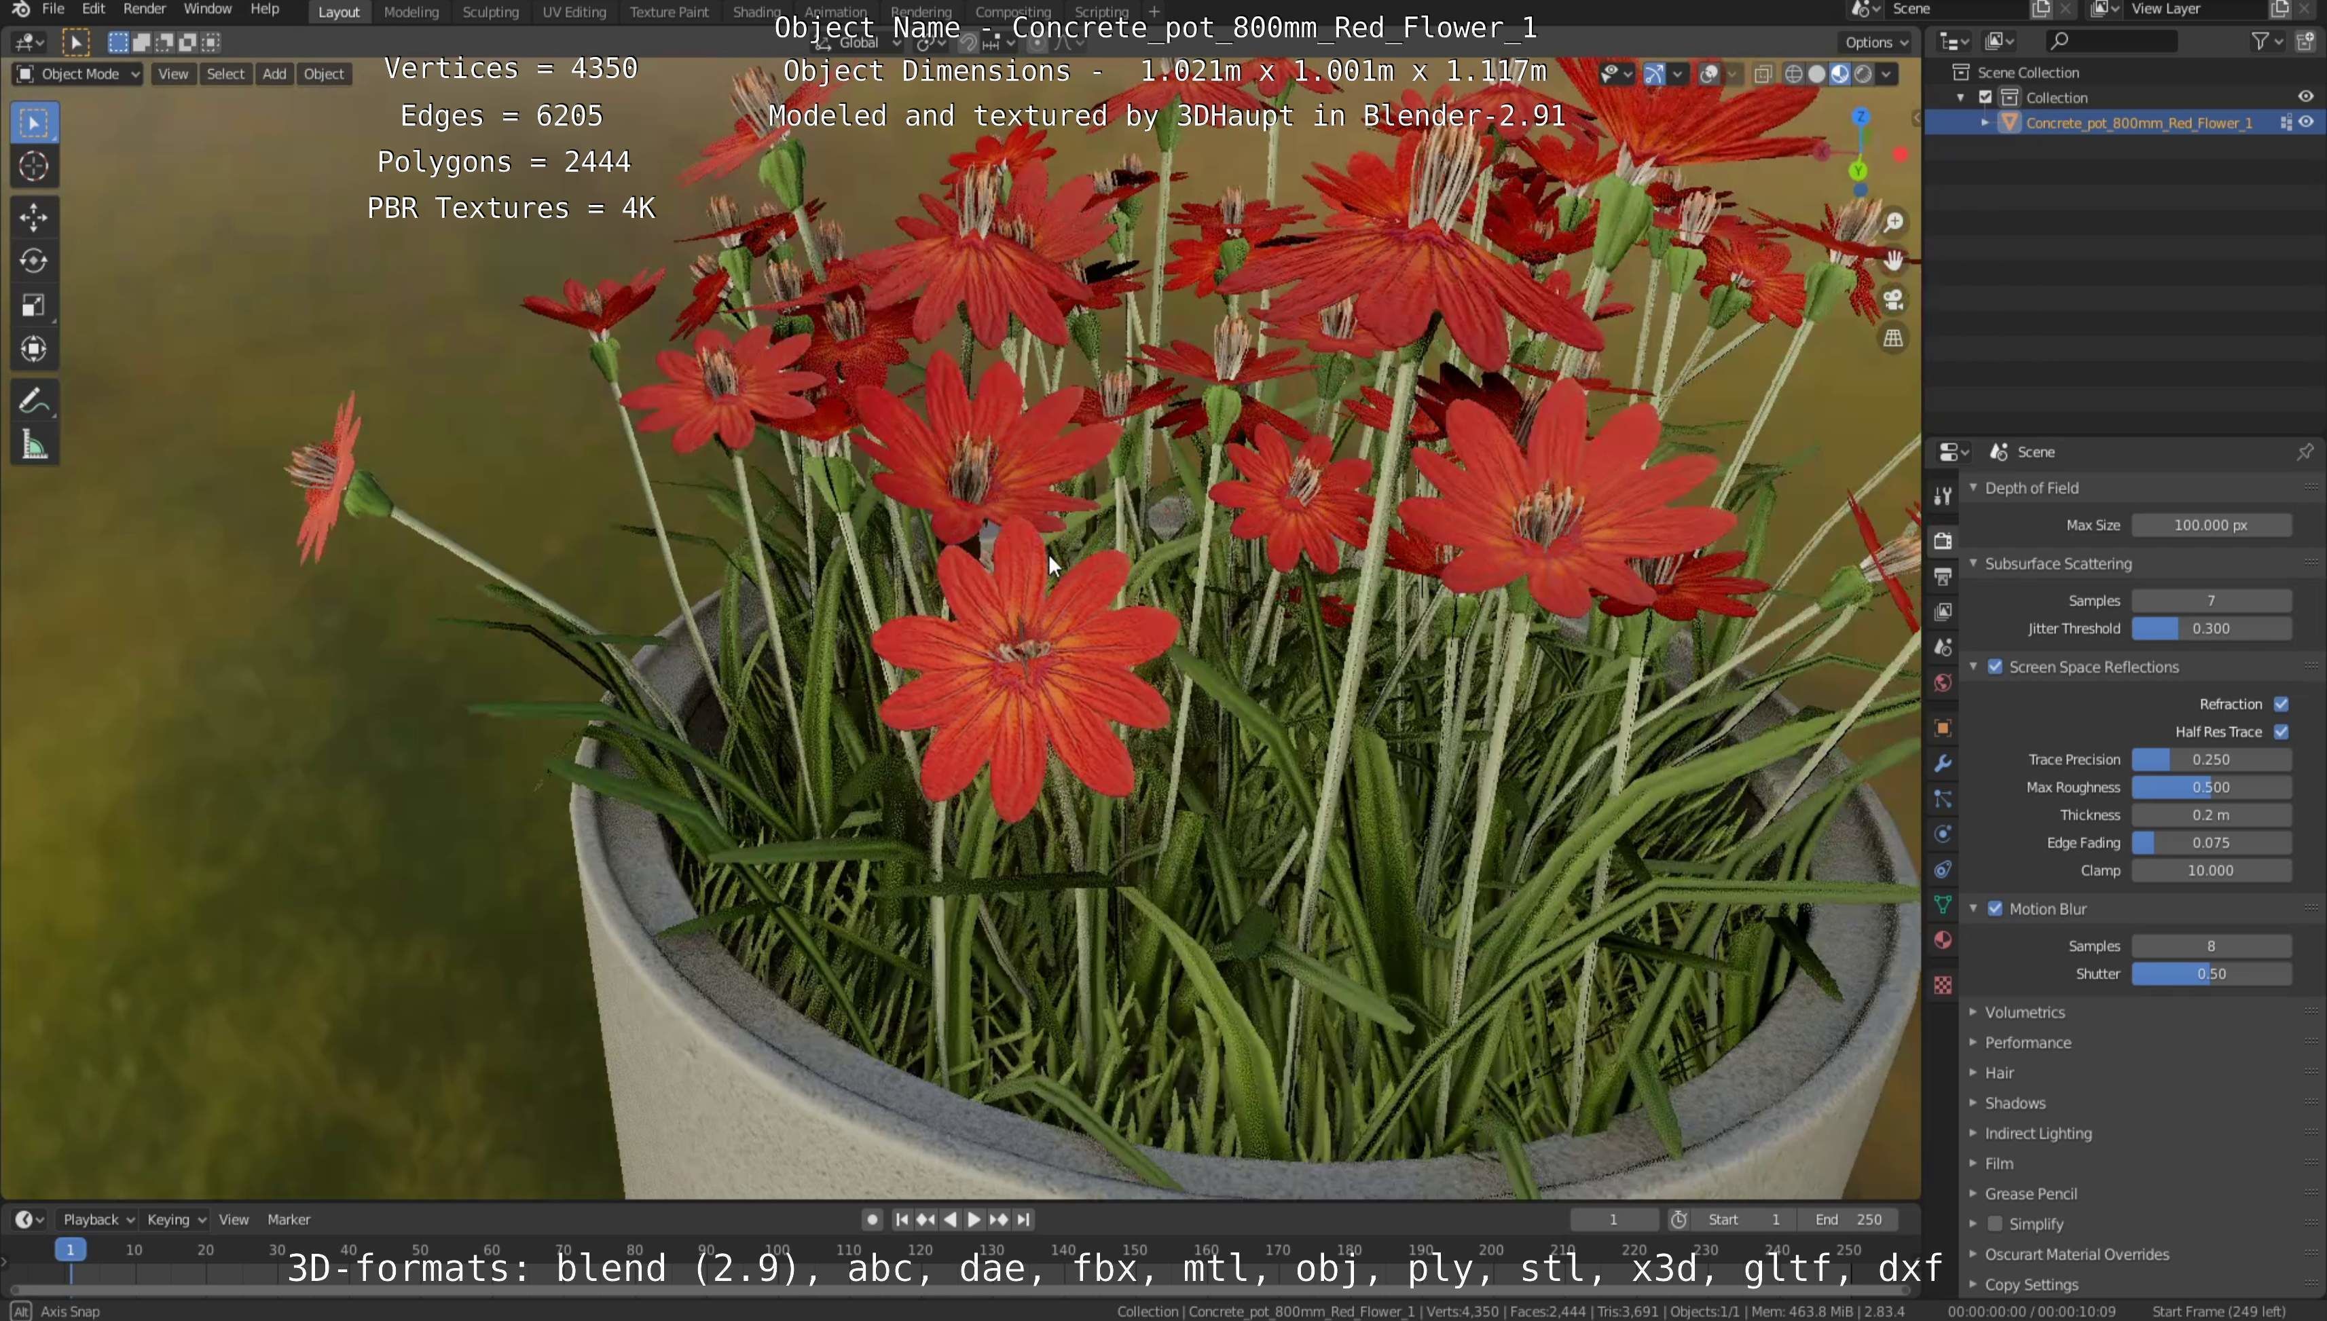Open the Keying dropdown in timeline
The width and height of the screenshot is (2327, 1321).
tap(176, 1221)
